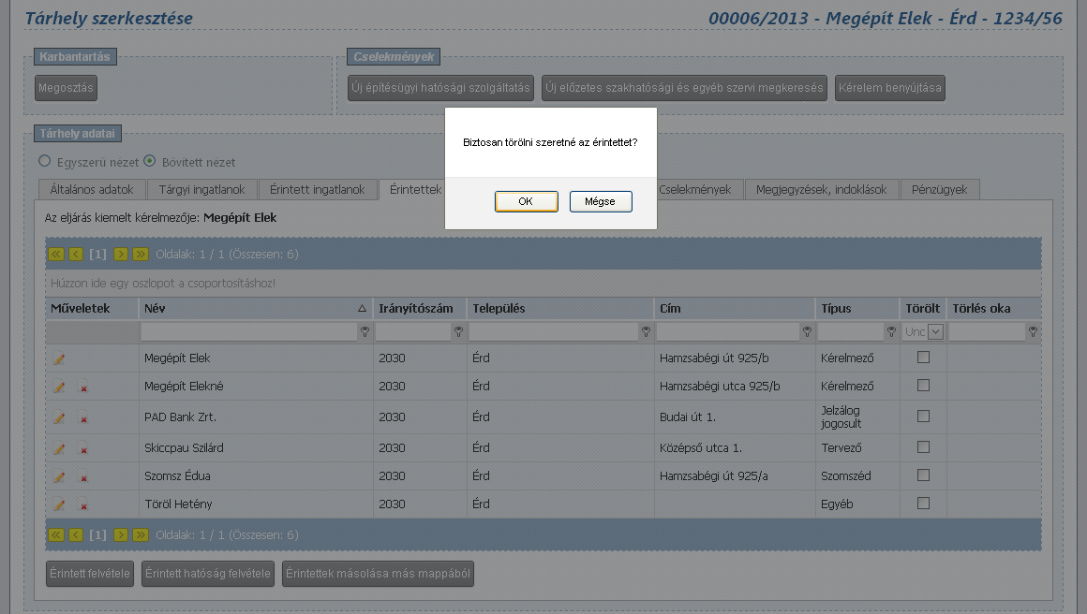Viewport: 1087px width, 614px height.
Task: Edit the Megépít Elek row
Action: point(60,358)
